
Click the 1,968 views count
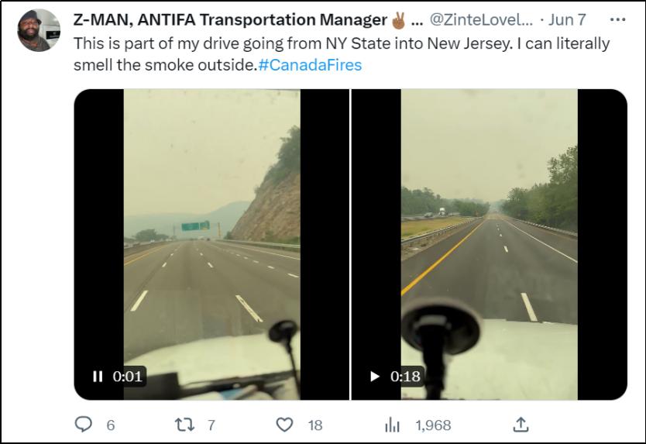point(433,425)
